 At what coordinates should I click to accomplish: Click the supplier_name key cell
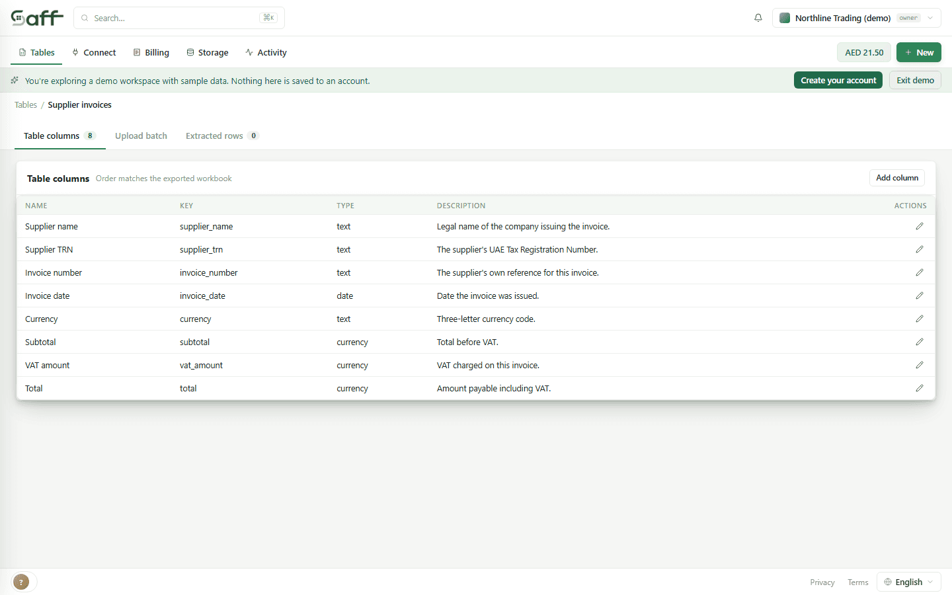pos(206,226)
